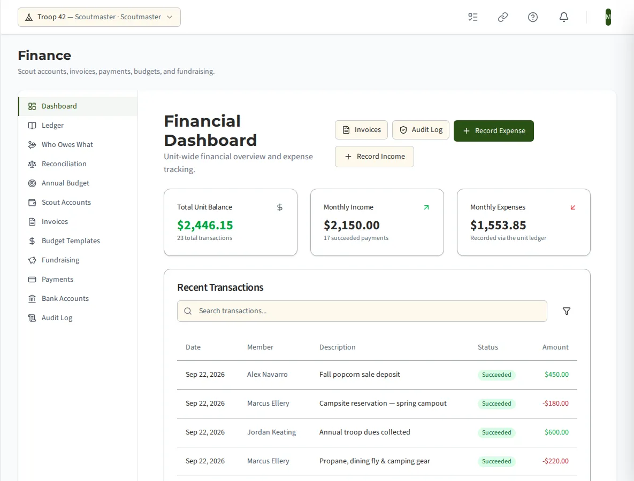634x481 pixels.
Task: Click the Budget Templates dollar icon
Action: [x=32, y=241]
